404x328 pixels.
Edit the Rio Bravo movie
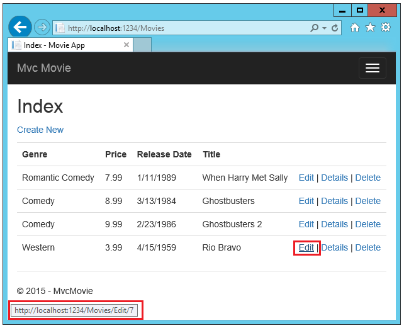[306, 247]
